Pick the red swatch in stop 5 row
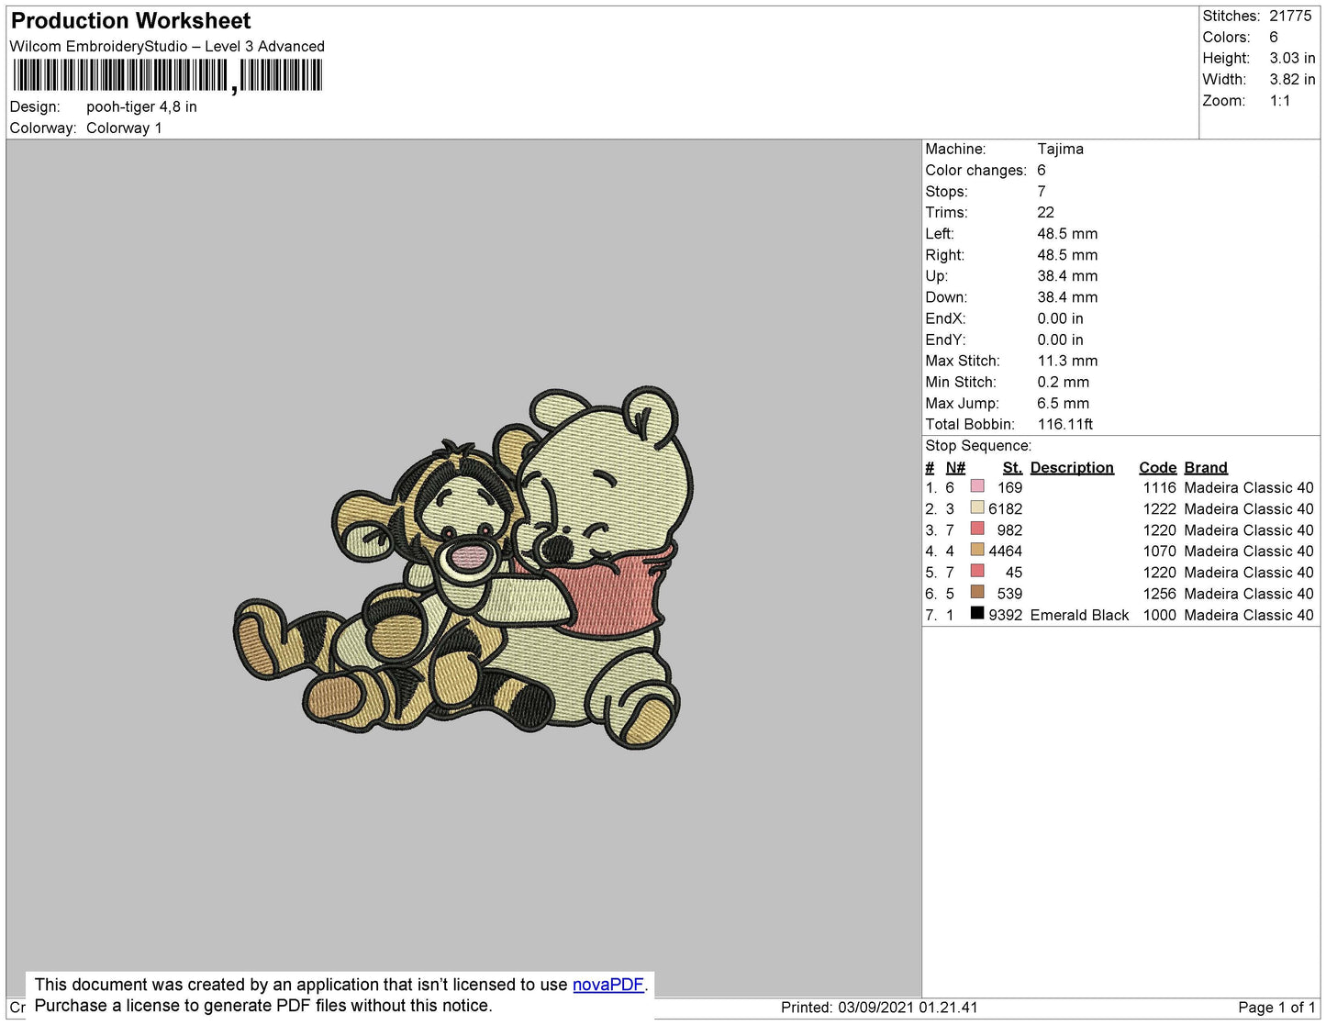This screenshot has height=1025, width=1326. click(977, 571)
